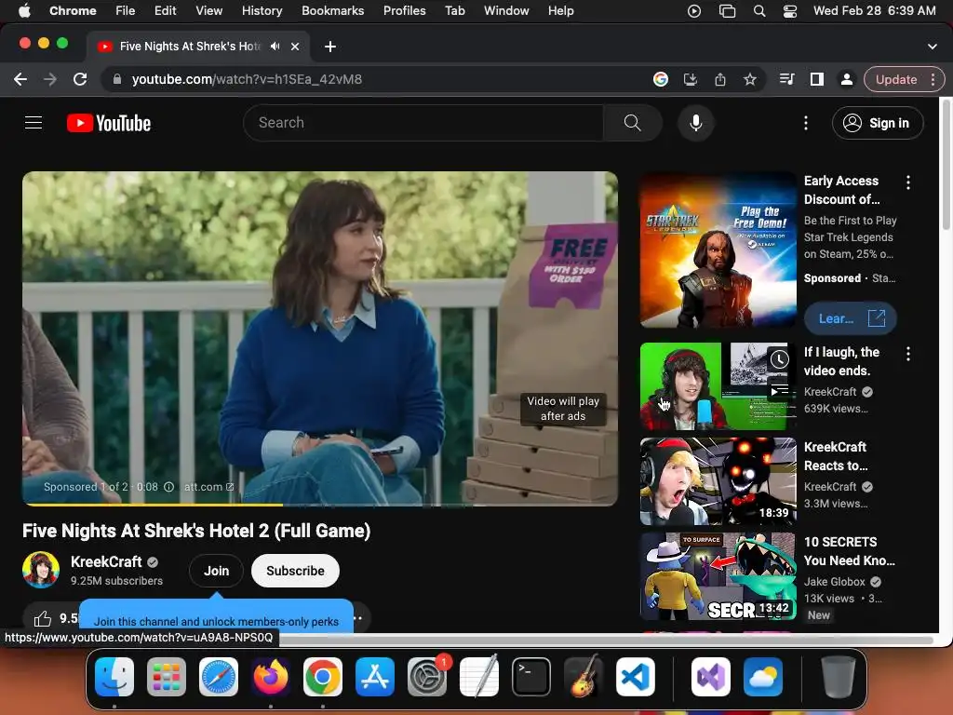Go forward with the browser arrow
Screen dimensions: 953x715
coord(50,79)
